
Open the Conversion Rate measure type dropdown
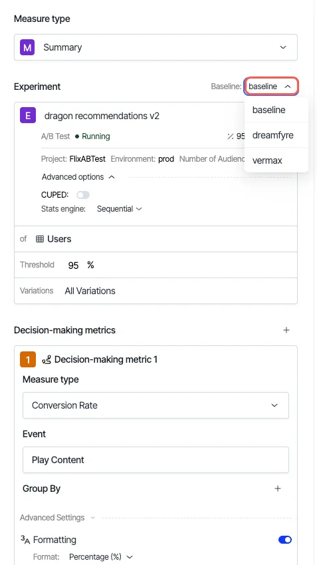click(156, 405)
